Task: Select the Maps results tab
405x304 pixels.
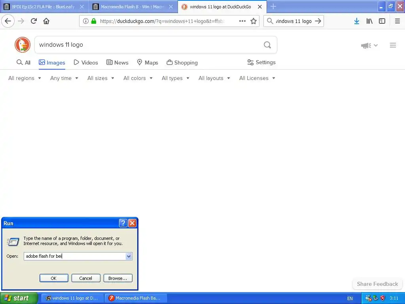Action: [x=148, y=63]
